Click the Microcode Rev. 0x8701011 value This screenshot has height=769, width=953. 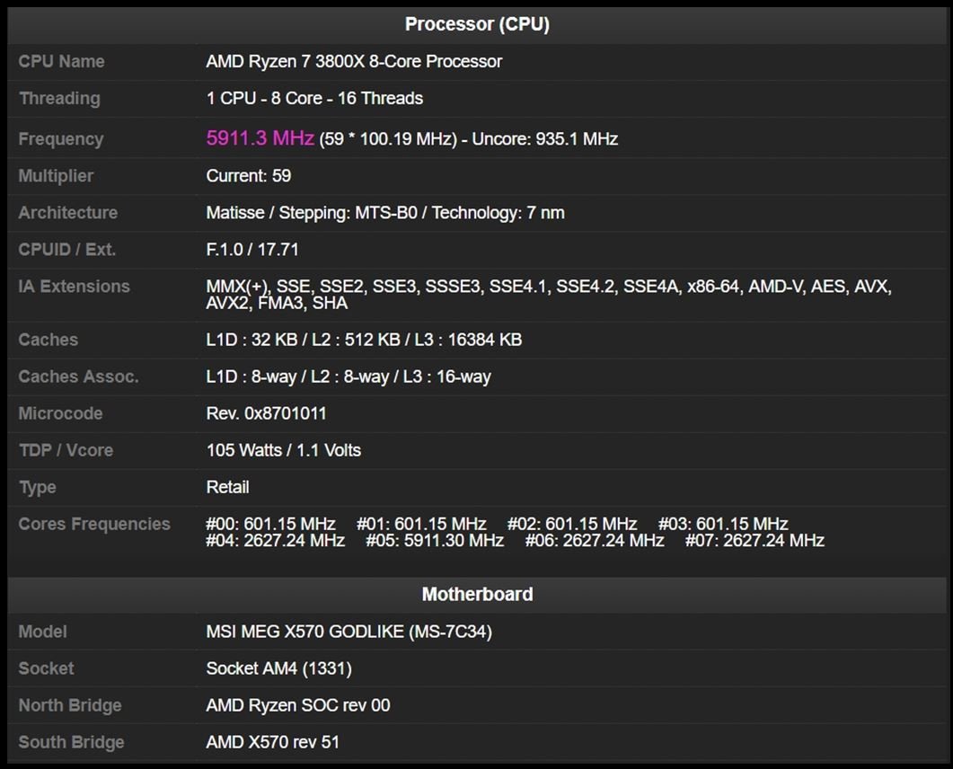267,413
